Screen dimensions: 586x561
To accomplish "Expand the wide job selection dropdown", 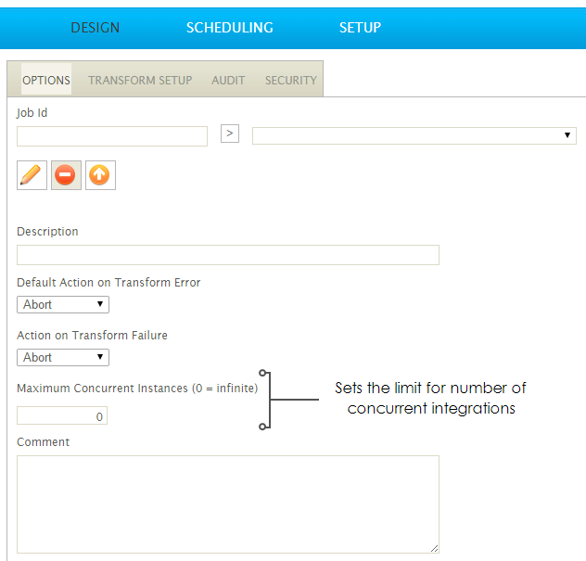I will pyautogui.click(x=414, y=136).
